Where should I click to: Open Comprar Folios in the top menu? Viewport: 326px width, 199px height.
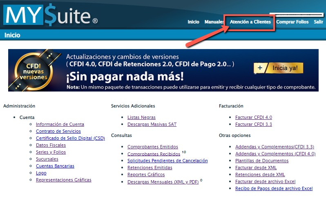click(x=293, y=22)
